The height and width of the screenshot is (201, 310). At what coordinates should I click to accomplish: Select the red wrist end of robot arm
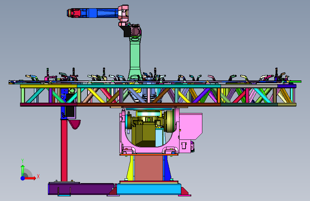pos(76,13)
